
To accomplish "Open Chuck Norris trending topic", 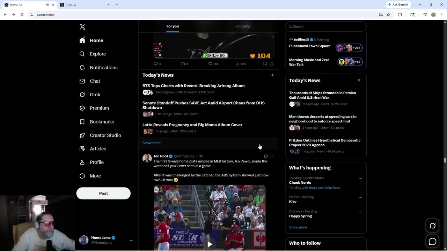I will [x=300, y=183].
